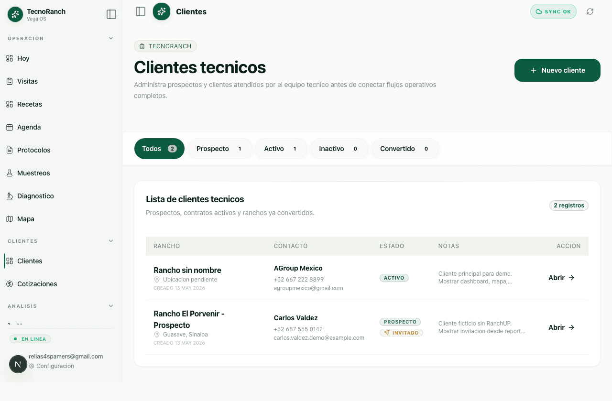Viewport: 612px width, 401px height.
Task: Click the refresh sync icon
Action: tap(590, 11)
